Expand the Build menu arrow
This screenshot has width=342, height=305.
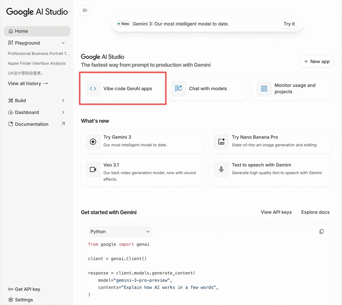[x=63, y=101]
